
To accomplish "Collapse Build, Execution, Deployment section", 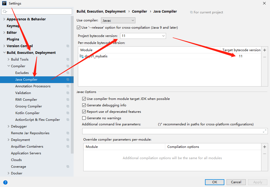I will [x=4, y=53].
